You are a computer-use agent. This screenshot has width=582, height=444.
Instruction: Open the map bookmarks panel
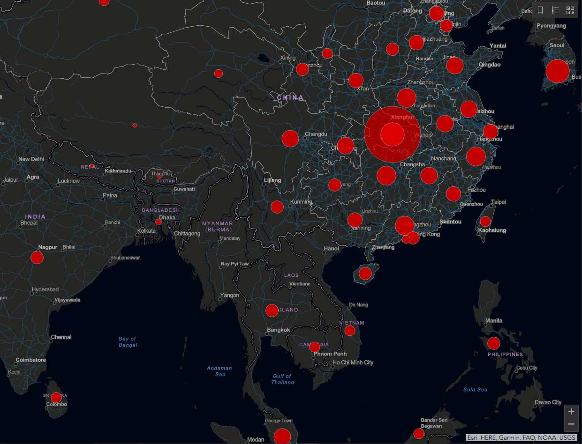coord(540,10)
